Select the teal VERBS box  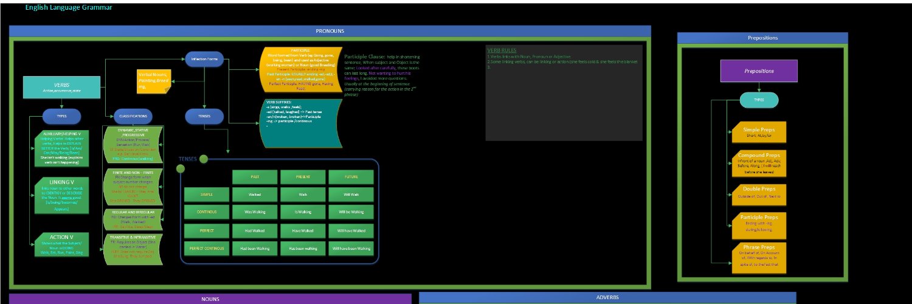[x=61, y=88]
